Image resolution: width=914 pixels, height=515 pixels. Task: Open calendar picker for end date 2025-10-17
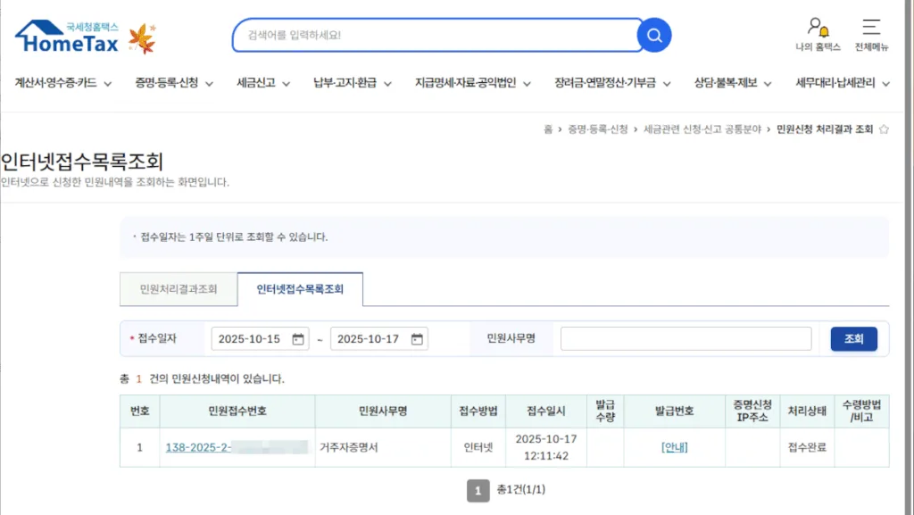(x=417, y=339)
